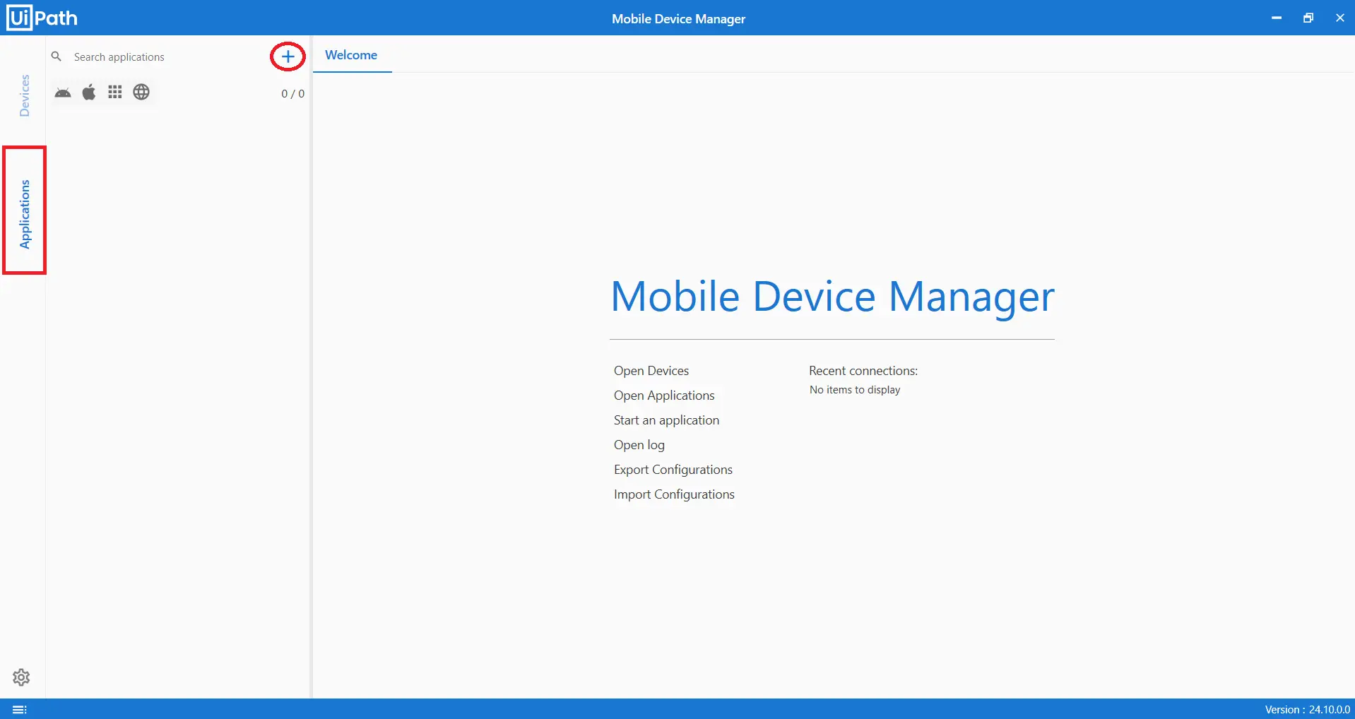
Task: Toggle the Apple iOS filter icon
Action: (x=89, y=93)
